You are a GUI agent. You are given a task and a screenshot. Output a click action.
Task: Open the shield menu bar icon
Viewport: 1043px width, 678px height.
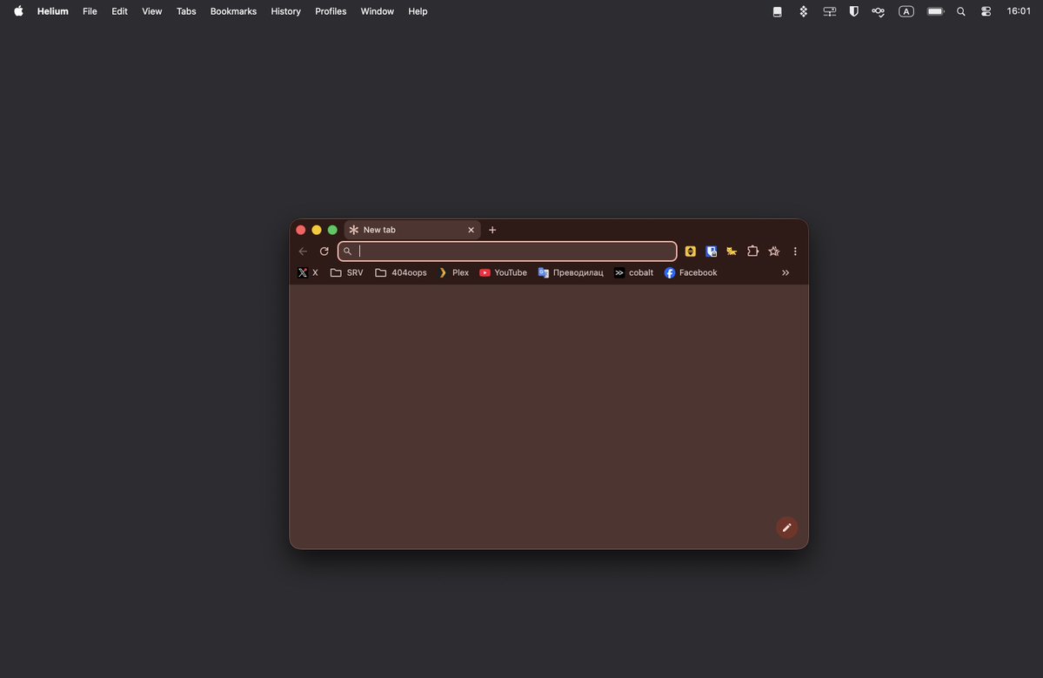pos(854,11)
